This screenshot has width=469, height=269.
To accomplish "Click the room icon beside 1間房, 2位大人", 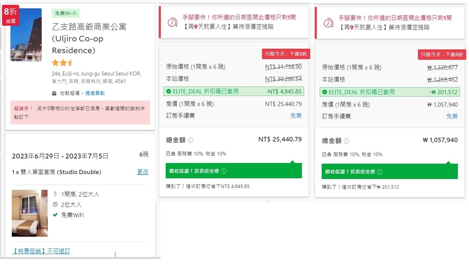I will pos(55,194).
